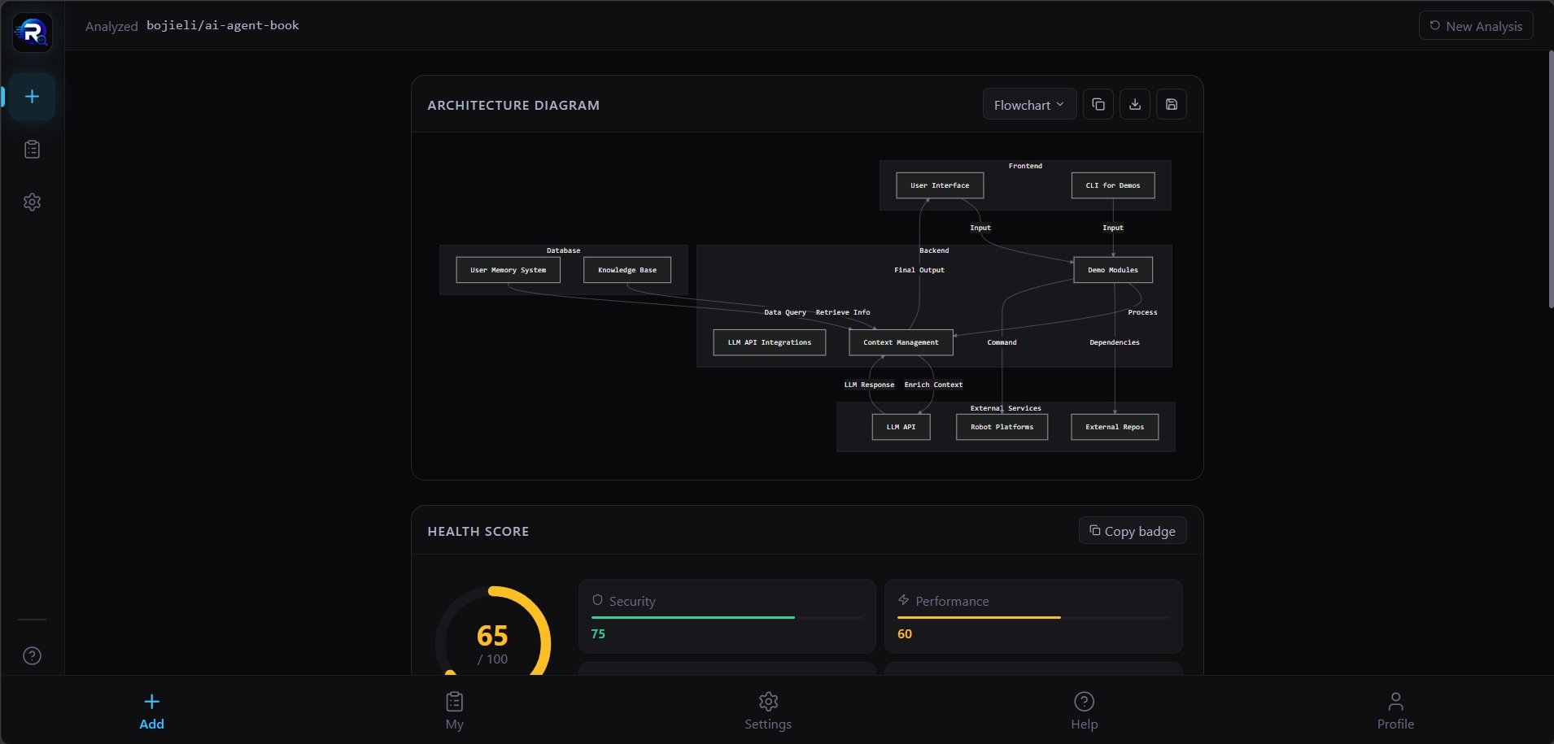The height and width of the screenshot is (744, 1554).
Task: Click the Security score progress bar
Action: 727,618
